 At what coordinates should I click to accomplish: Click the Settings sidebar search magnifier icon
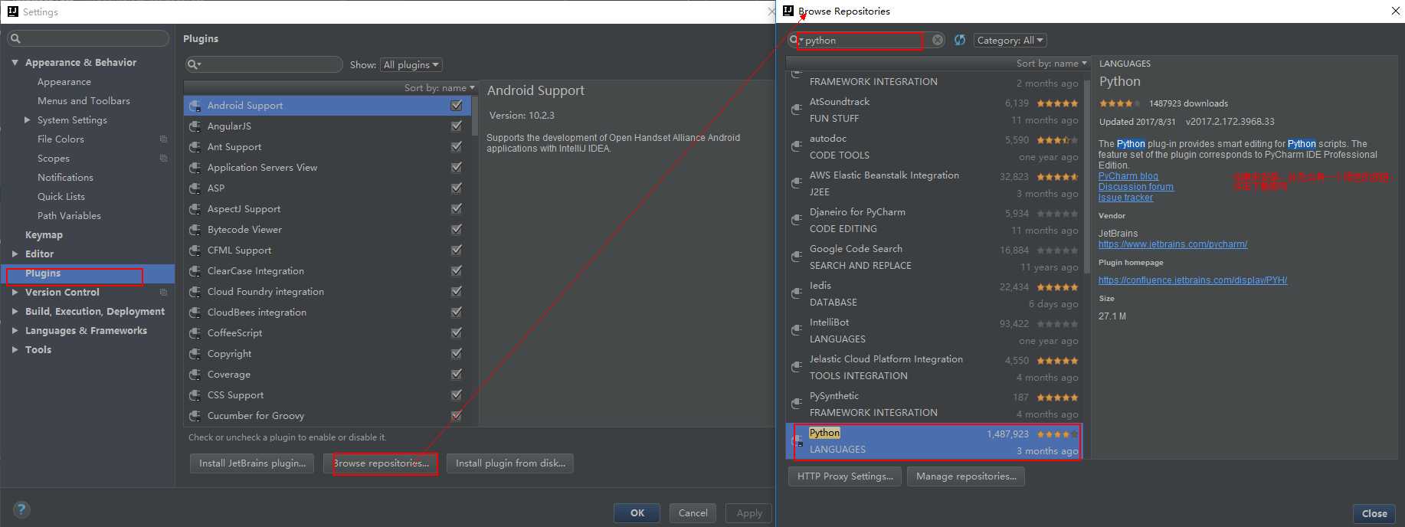pyautogui.click(x=15, y=38)
